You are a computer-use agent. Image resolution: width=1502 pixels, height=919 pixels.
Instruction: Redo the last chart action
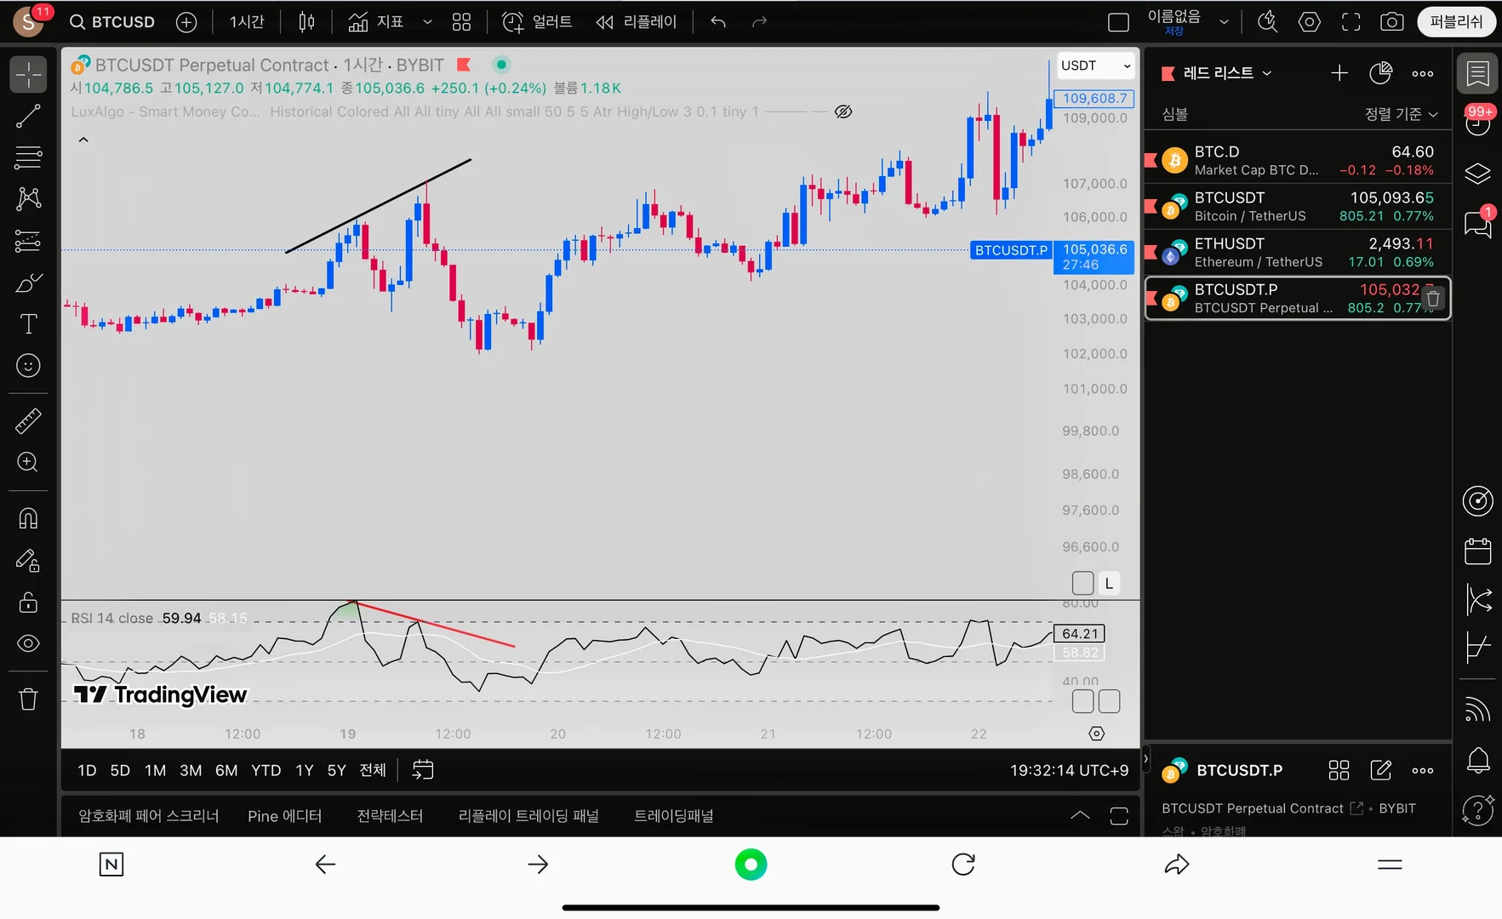(x=760, y=22)
